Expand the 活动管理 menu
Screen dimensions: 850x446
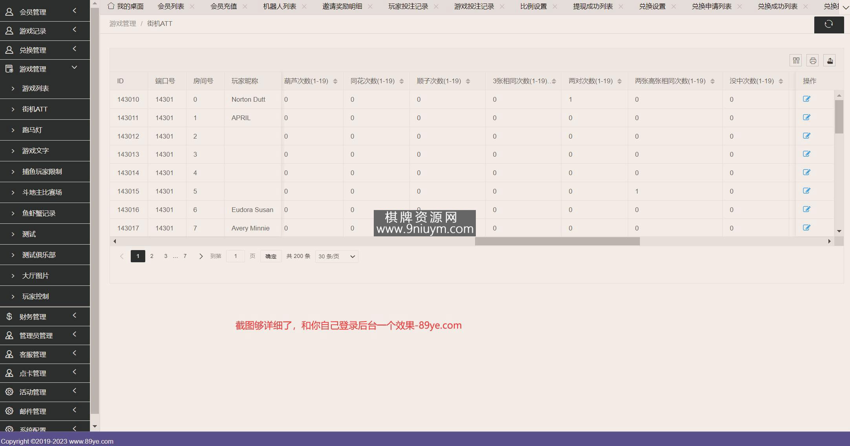click(45, 392)
